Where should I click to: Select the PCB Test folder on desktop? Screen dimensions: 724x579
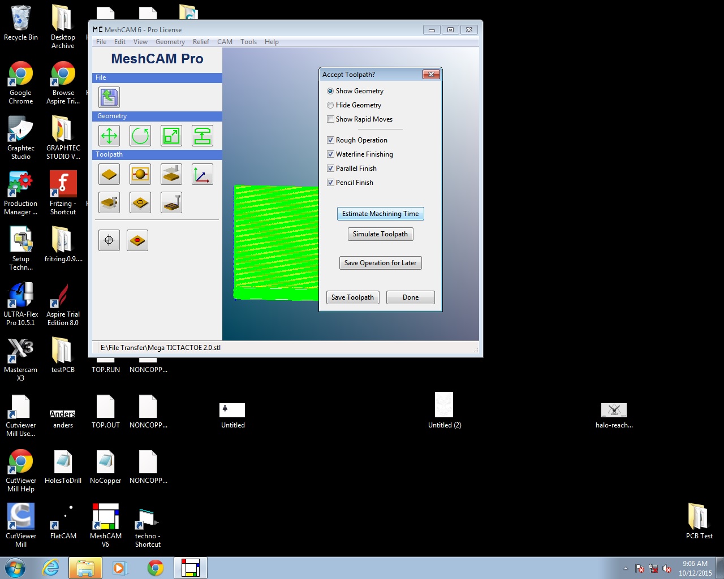click(699, 521)
